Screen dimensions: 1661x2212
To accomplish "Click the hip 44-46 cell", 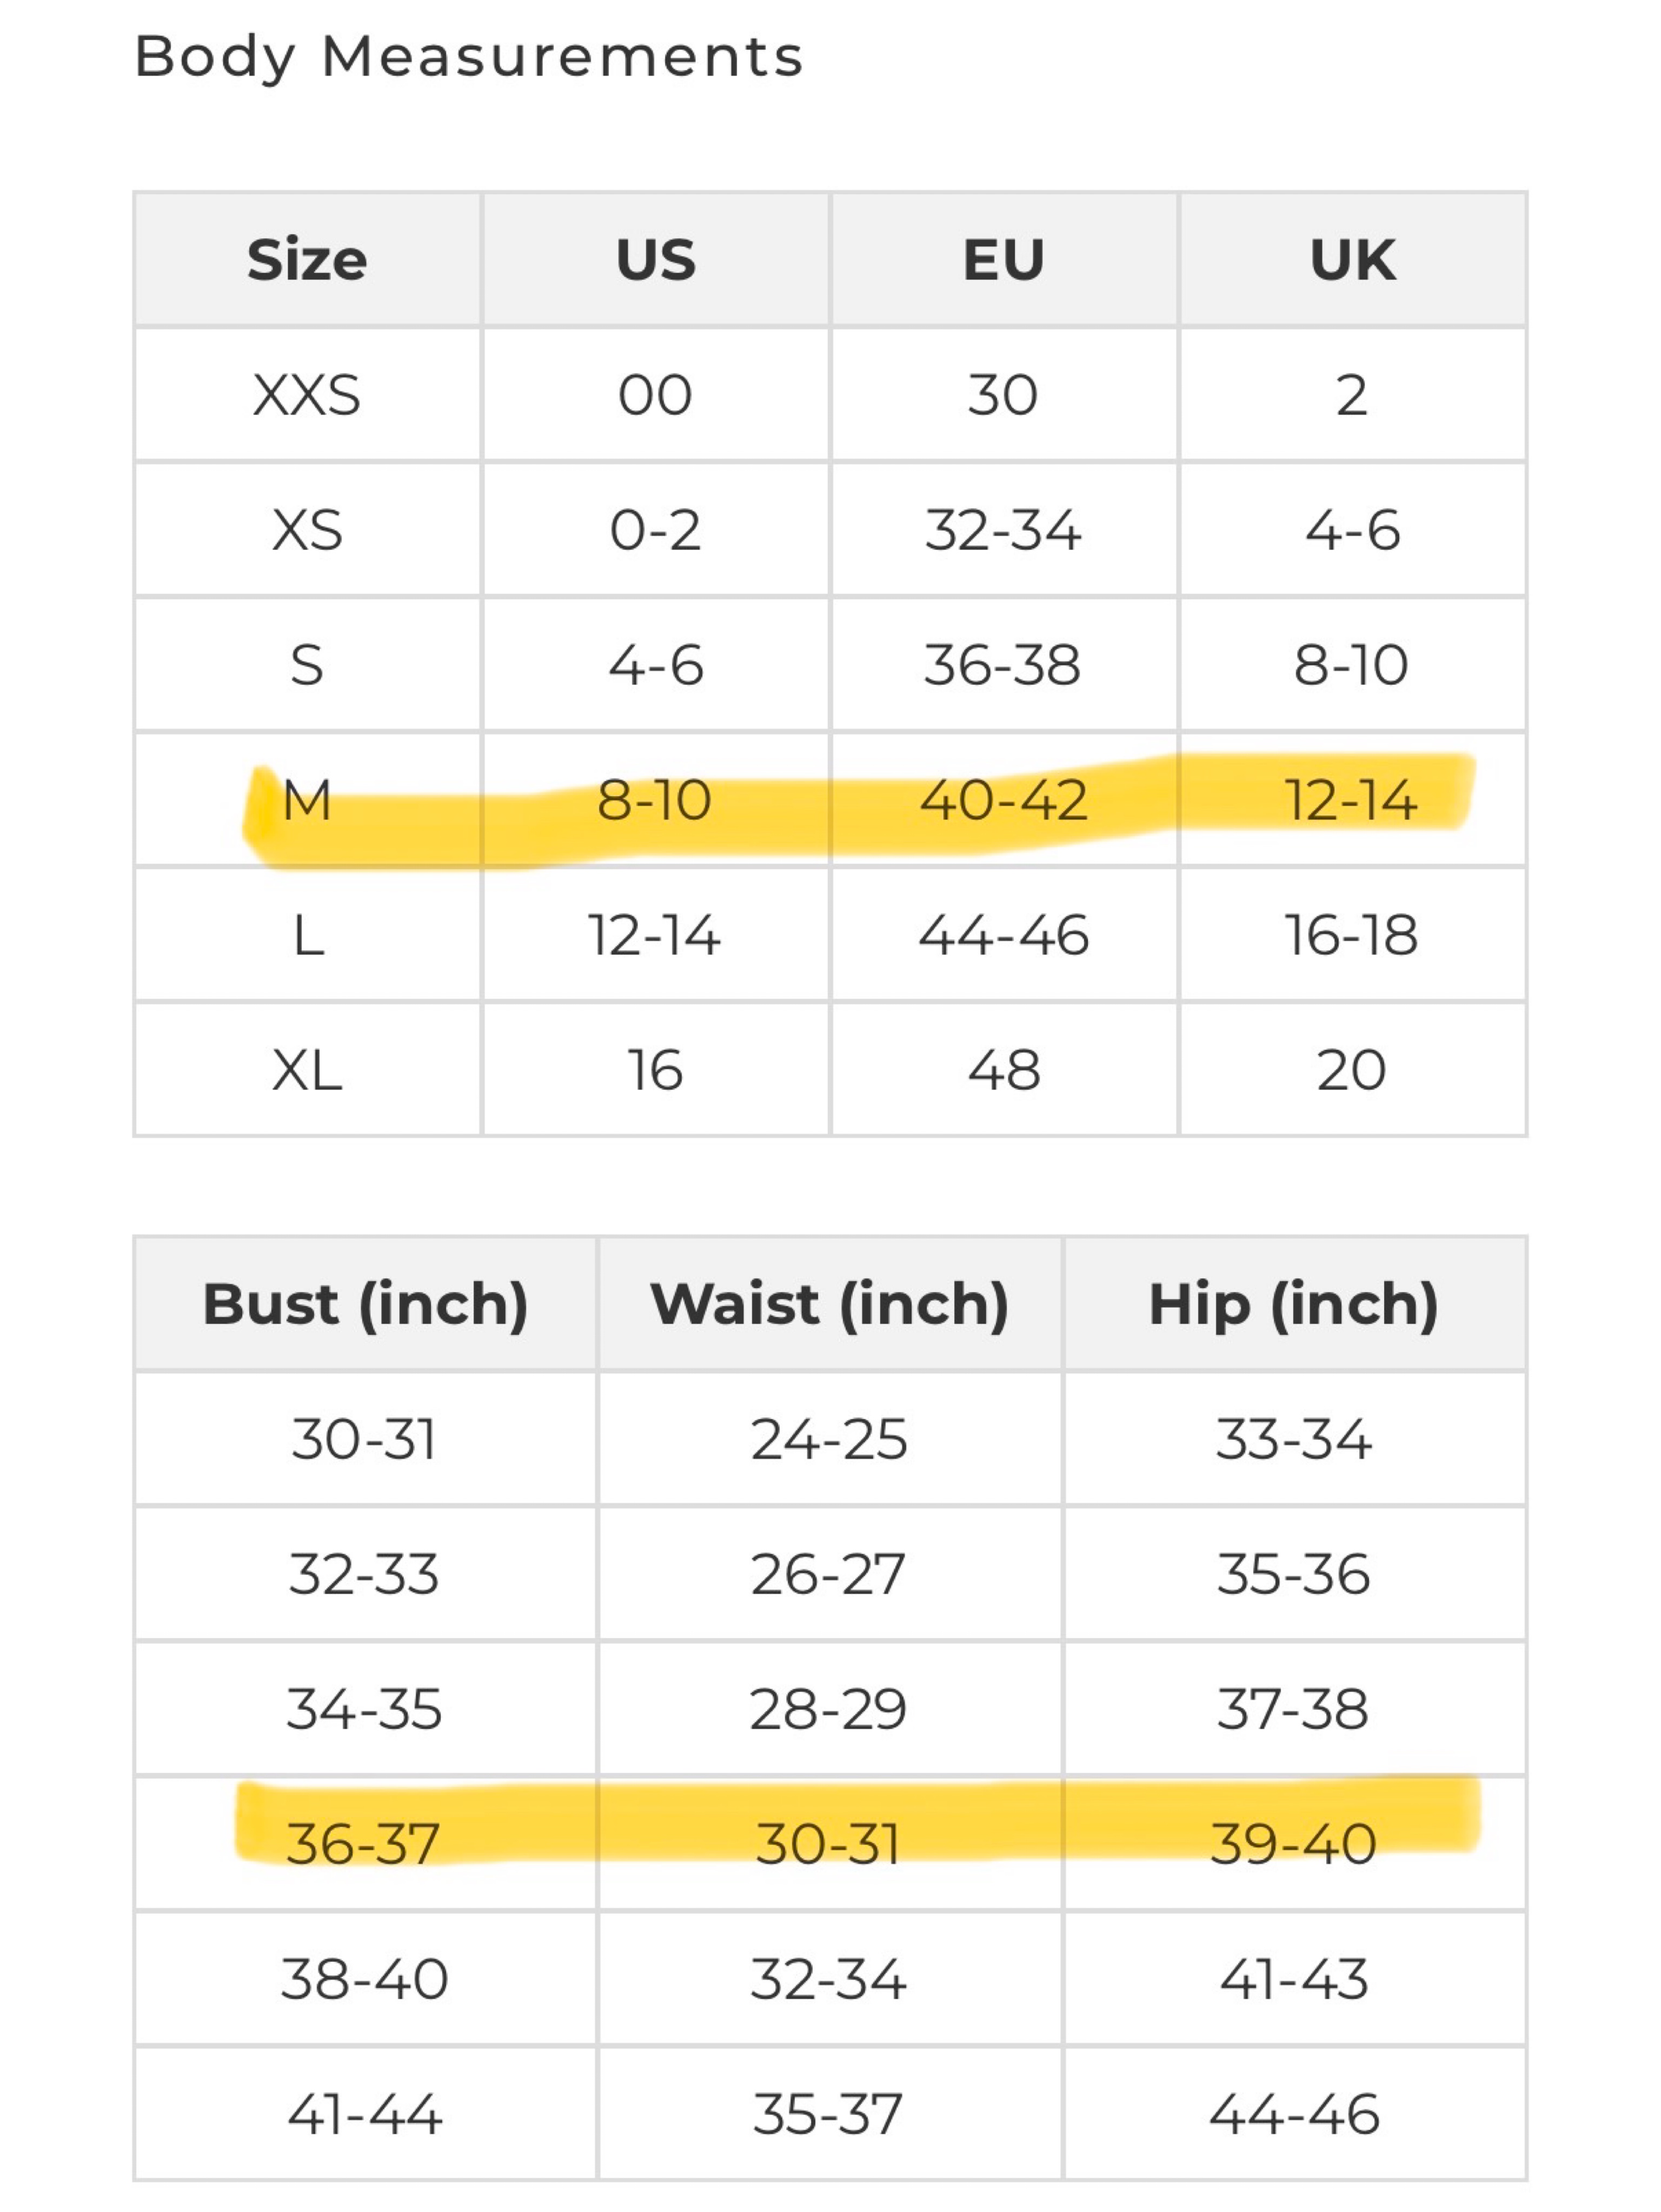I will pos(1294,2114).
